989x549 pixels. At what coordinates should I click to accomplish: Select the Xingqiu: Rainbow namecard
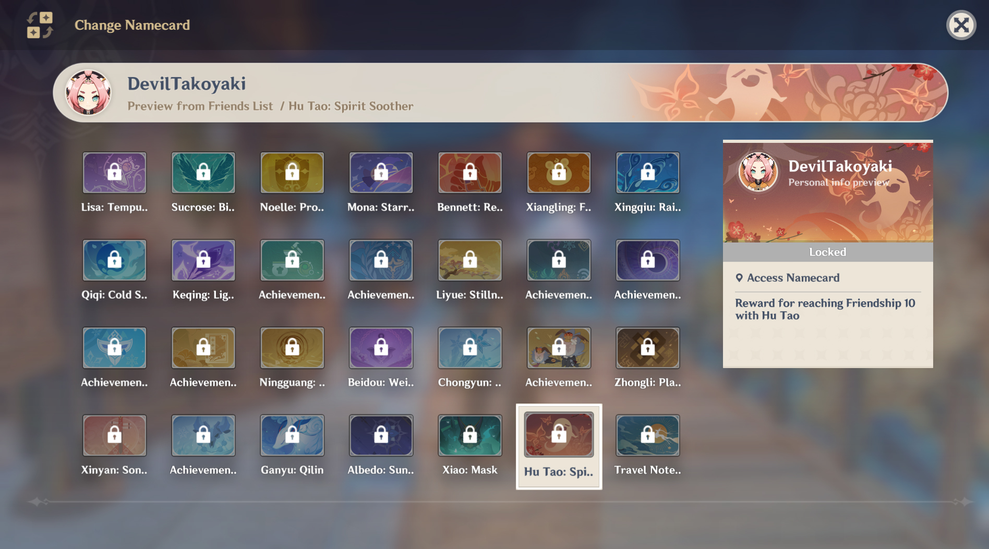click(x=647, y=173)
